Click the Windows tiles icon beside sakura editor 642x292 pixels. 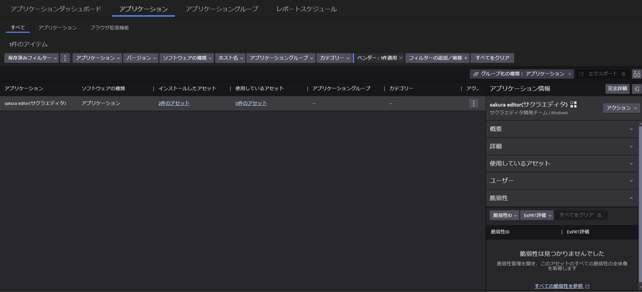tap(574, 104)
